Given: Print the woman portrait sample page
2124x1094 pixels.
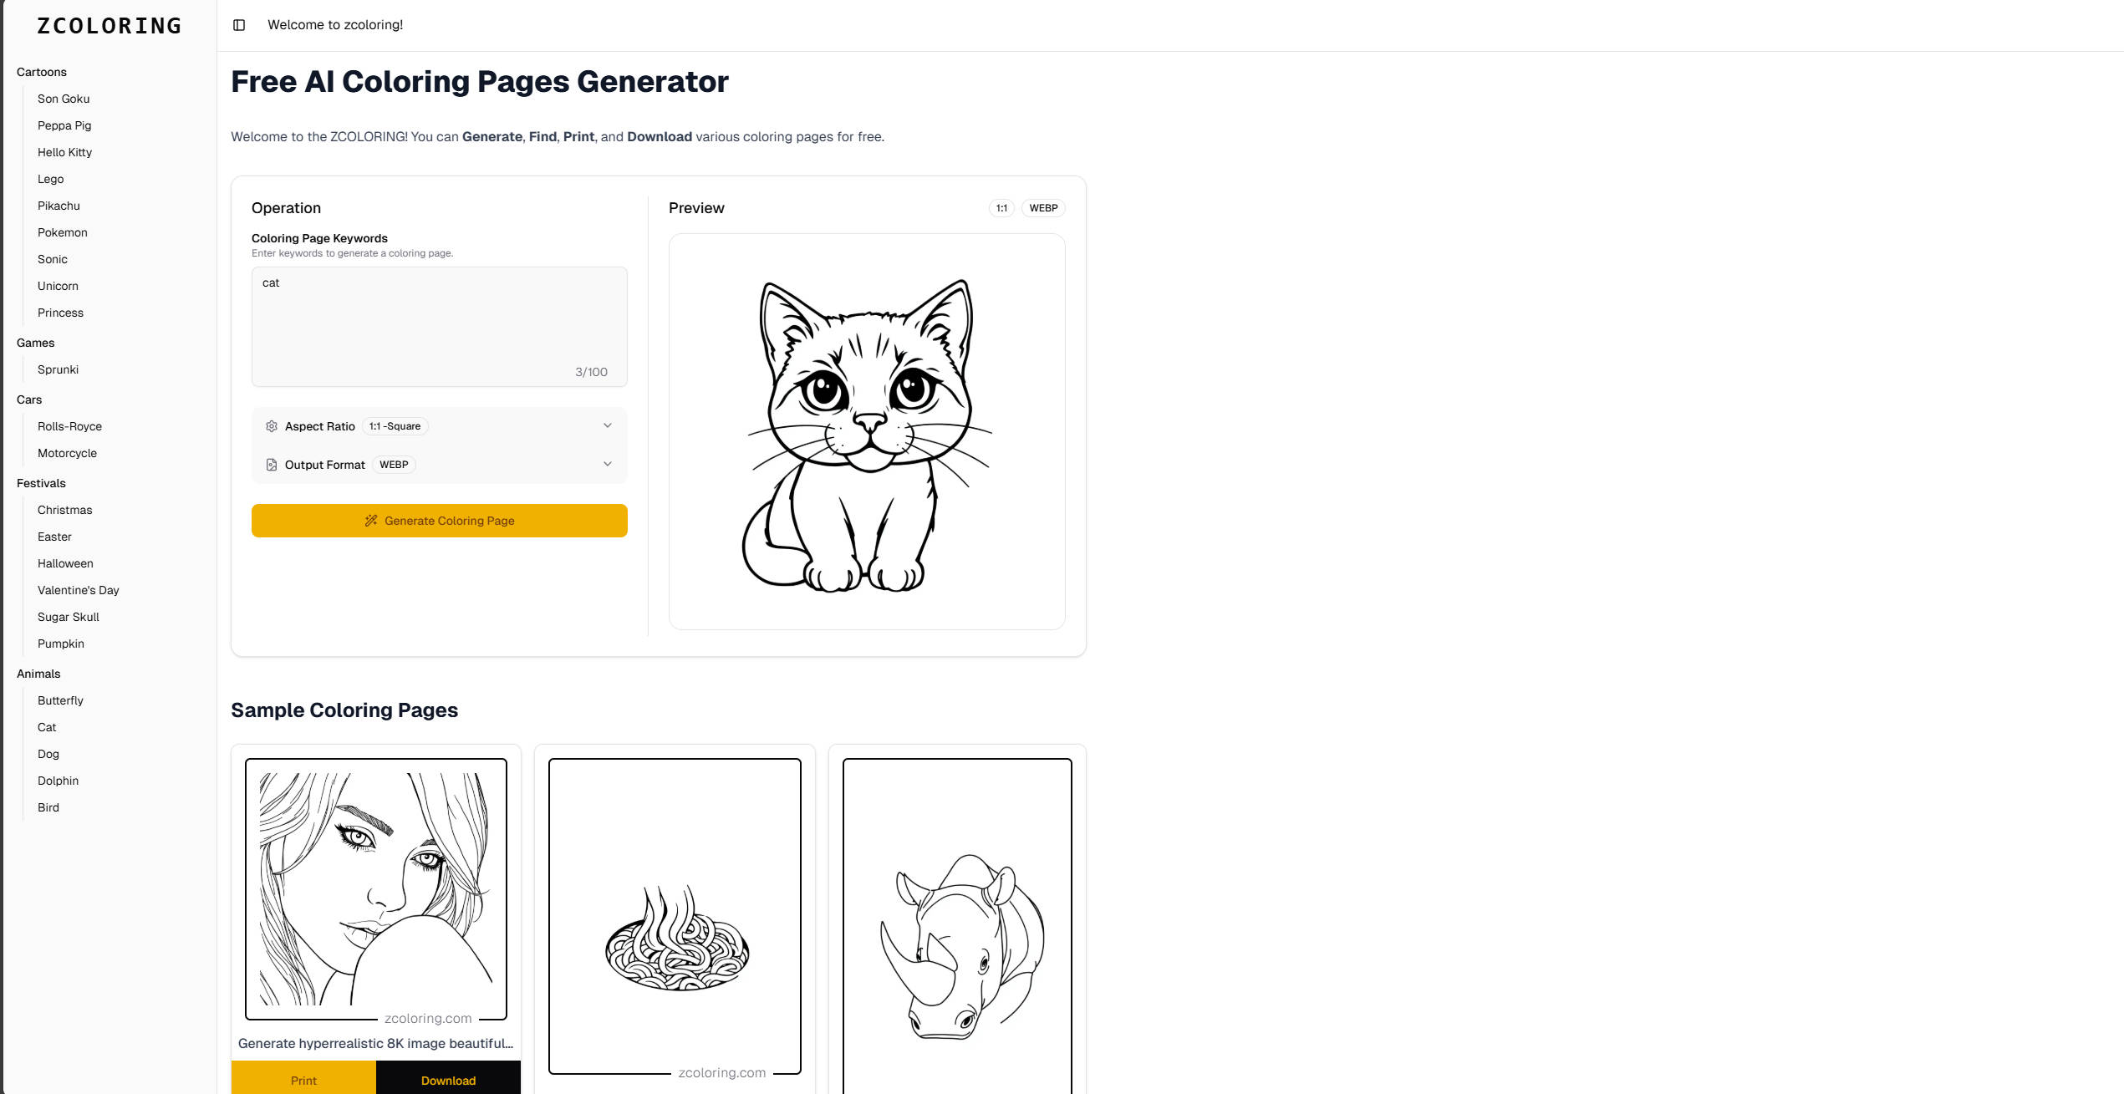Looking at the screenshot, I should [303, 1080].
